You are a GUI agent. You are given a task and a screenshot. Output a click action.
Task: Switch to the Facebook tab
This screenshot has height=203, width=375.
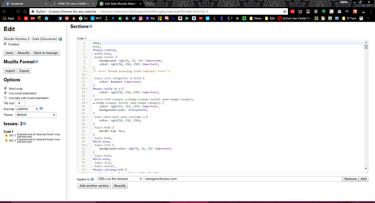pyautogui.click(x=25, y=4)
